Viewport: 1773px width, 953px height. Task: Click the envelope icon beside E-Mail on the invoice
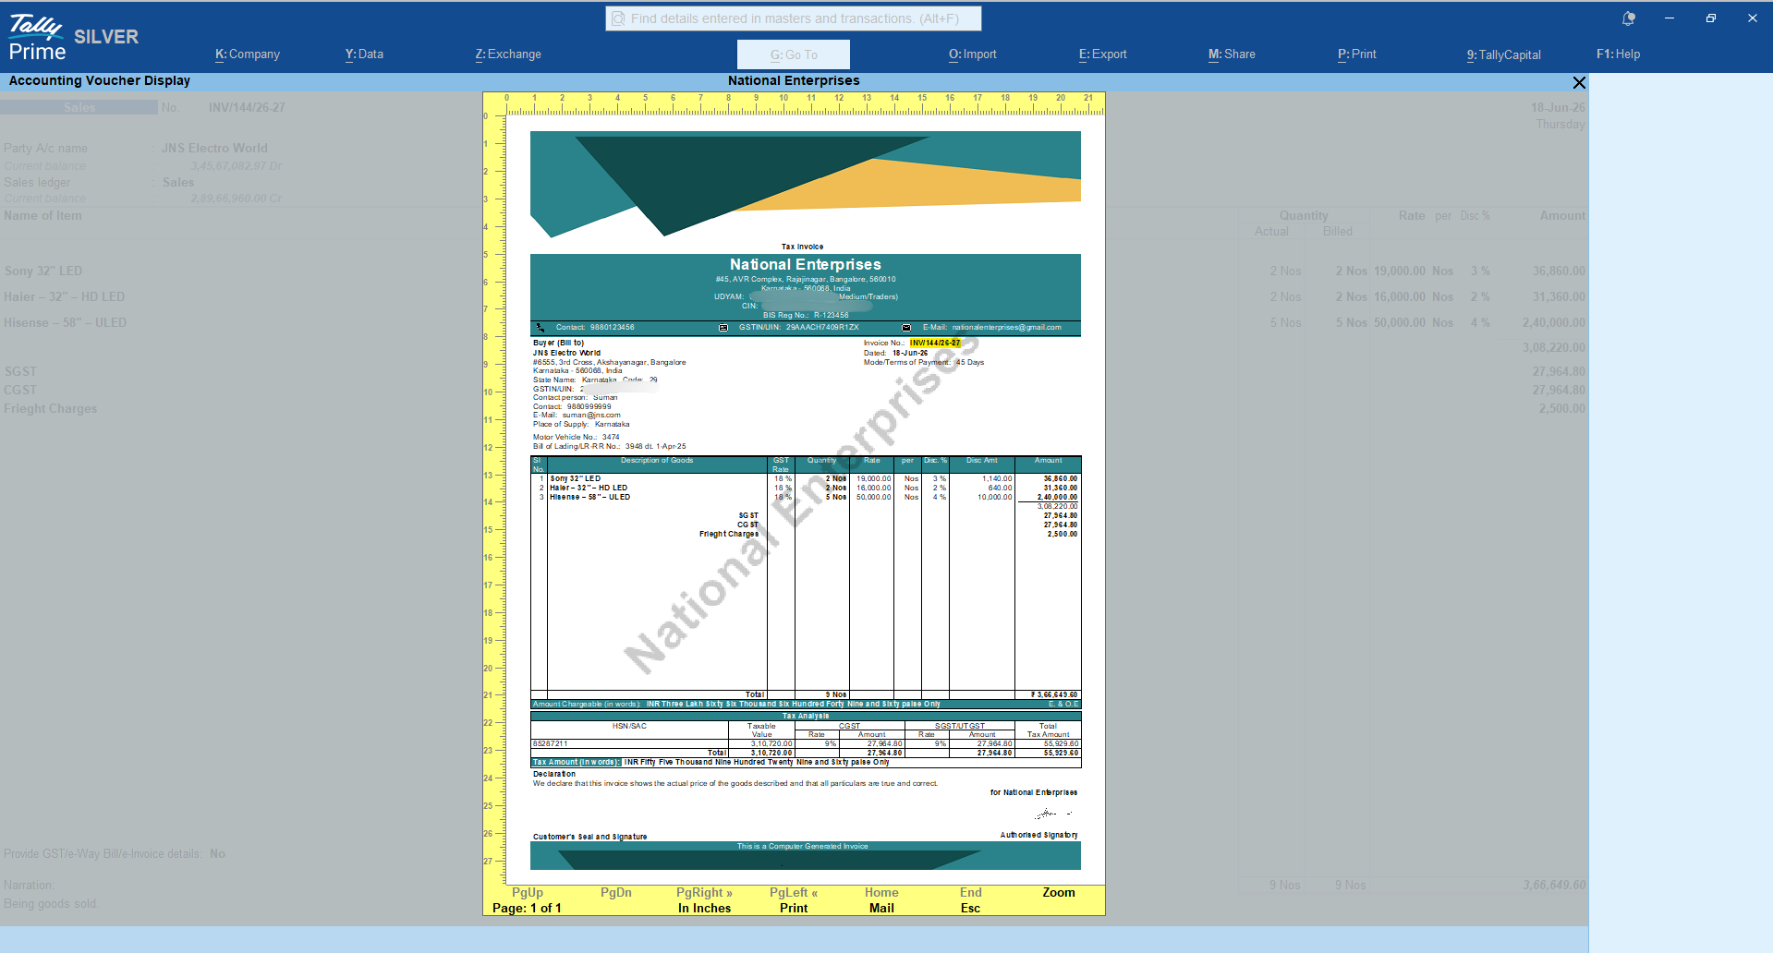[x=906, y=328]
